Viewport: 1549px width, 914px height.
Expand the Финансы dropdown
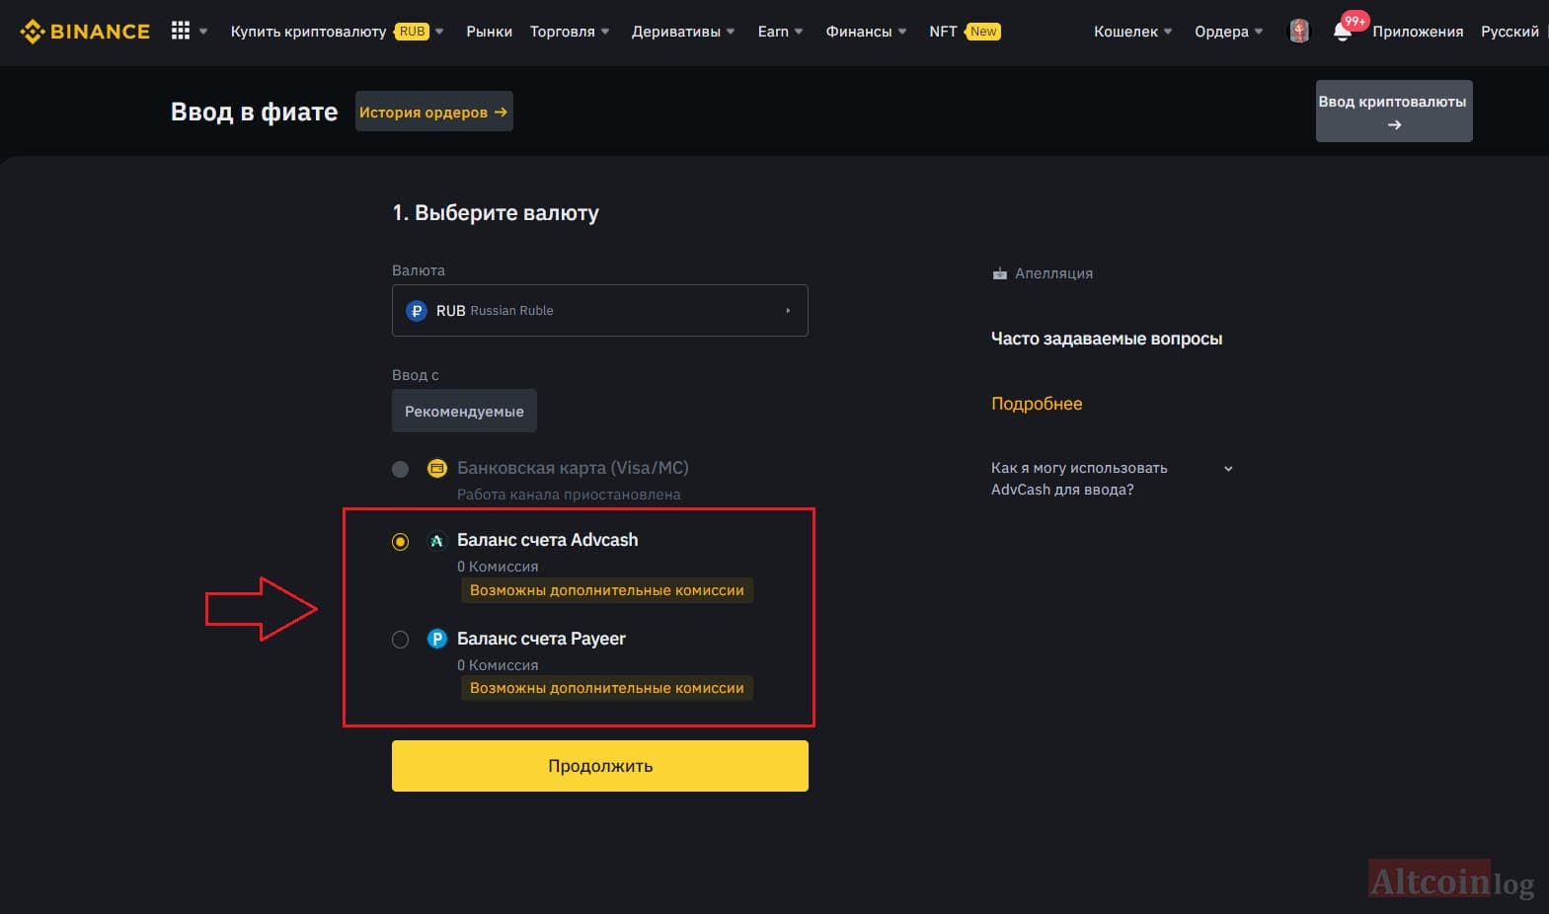pos(866,32)
